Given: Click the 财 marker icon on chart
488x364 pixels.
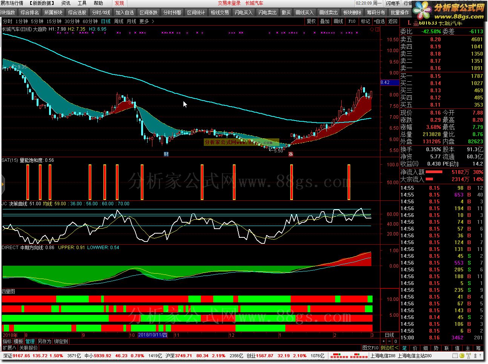Looking at the screenshot, I should point(166,154).
